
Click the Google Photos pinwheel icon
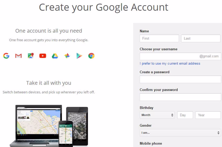(x=67, y=56)
